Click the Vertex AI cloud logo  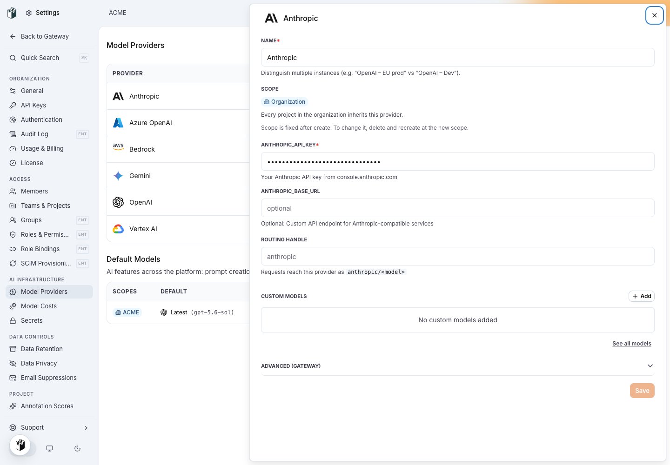[118, 229]
